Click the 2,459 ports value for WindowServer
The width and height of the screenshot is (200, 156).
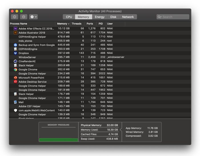(92, 57)
